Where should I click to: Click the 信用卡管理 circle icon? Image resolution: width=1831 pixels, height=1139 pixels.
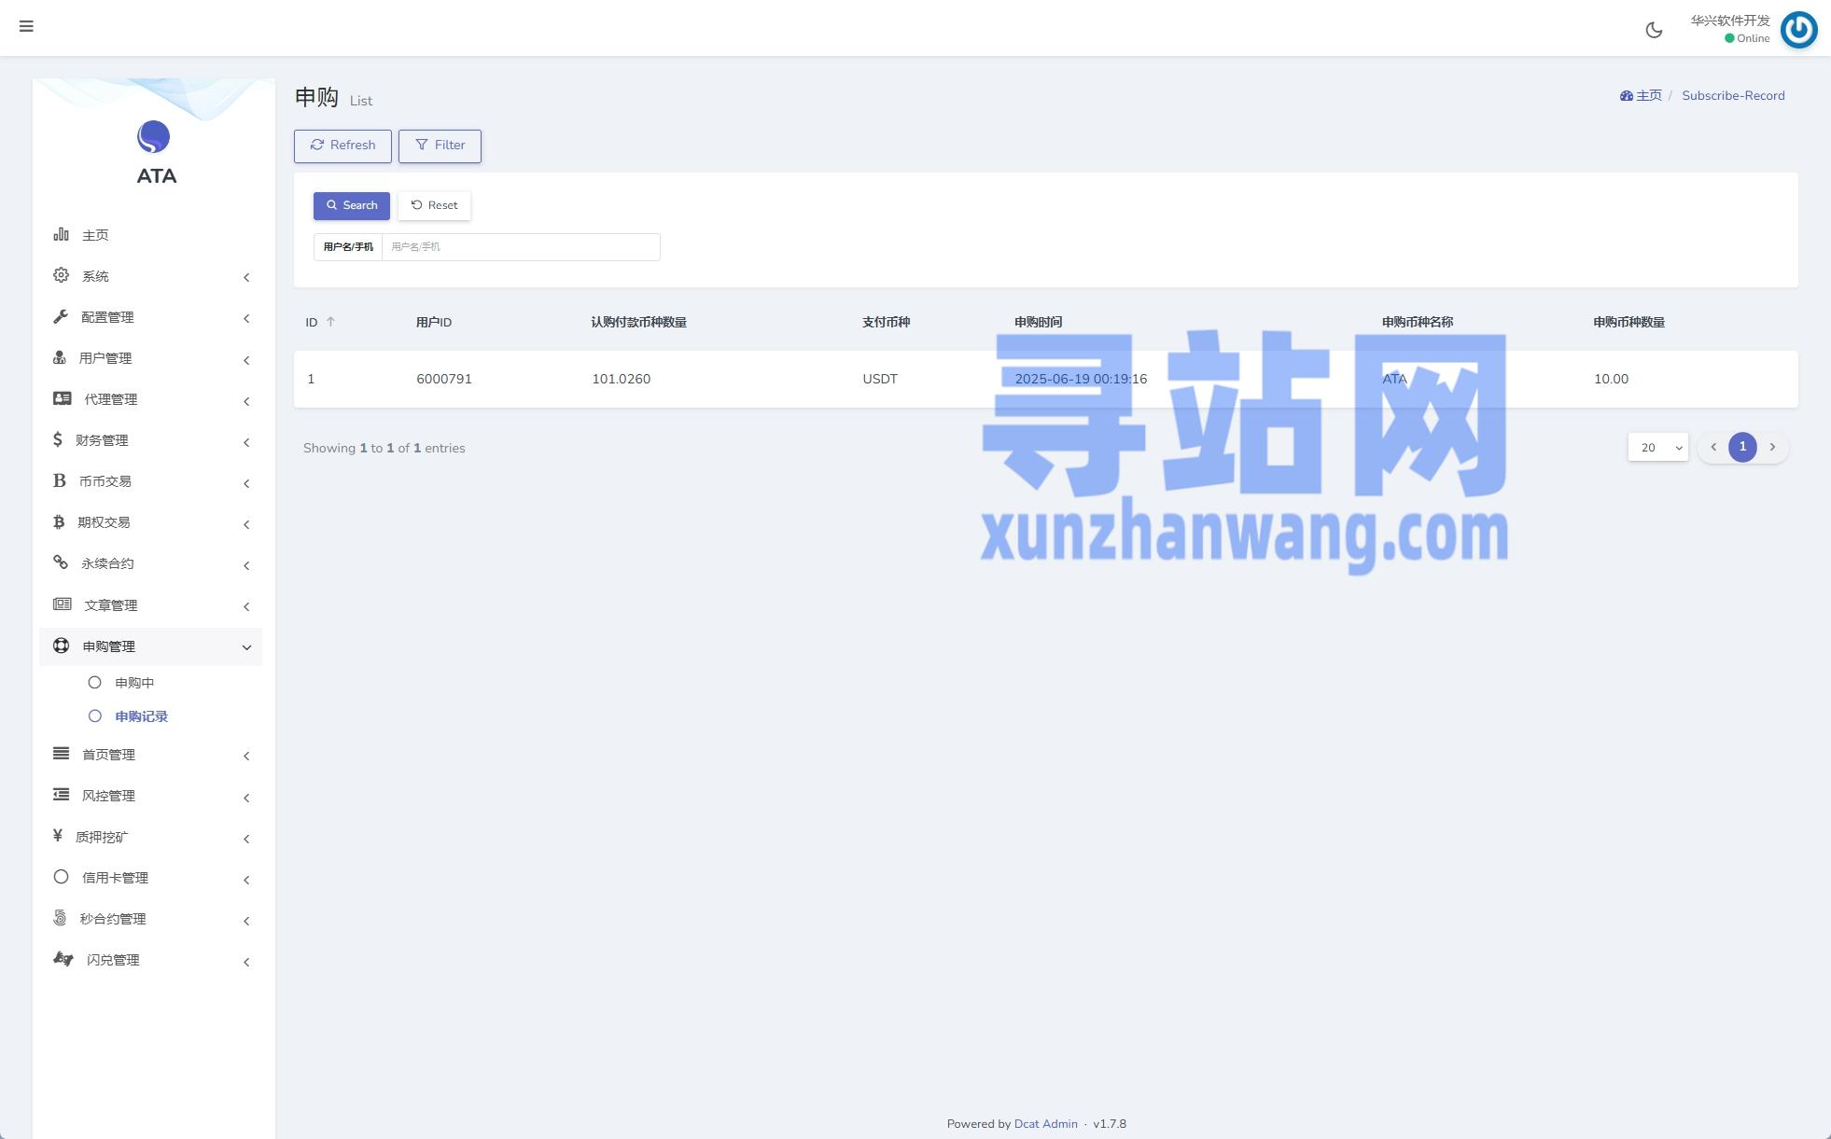coord(62,877)
